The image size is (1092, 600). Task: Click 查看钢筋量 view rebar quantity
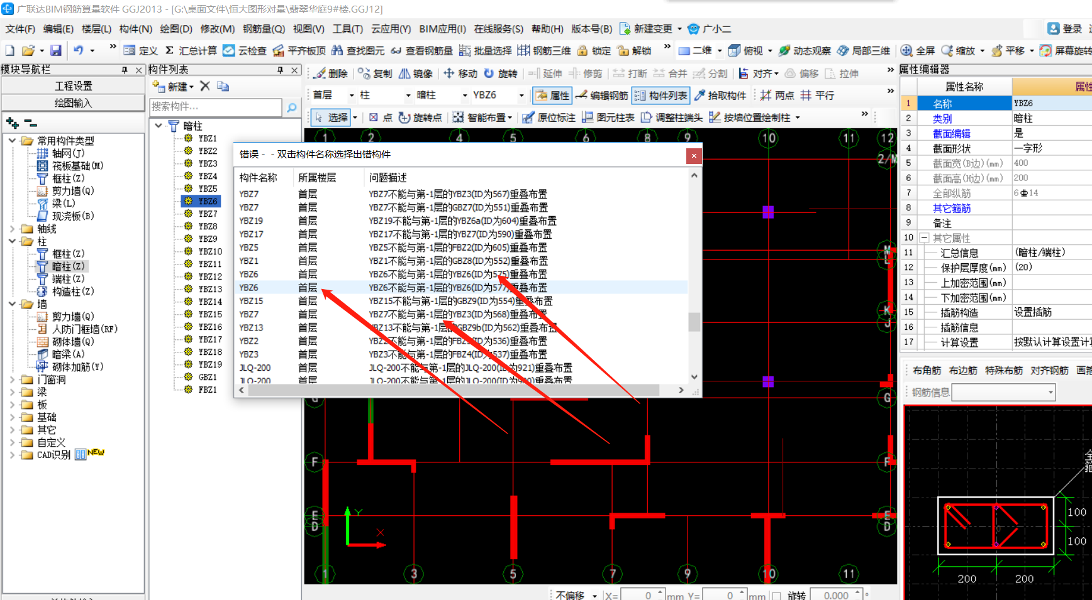421,51
